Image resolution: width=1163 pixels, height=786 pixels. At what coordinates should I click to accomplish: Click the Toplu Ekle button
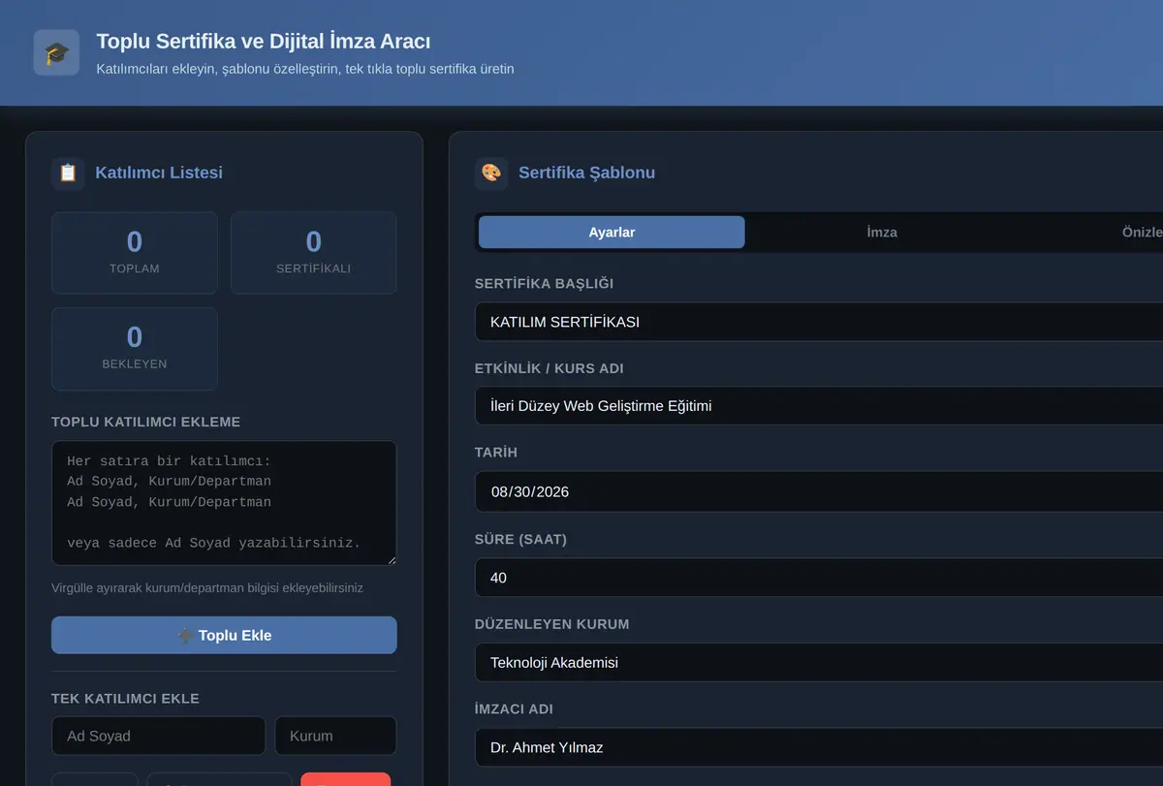[224, 636]
